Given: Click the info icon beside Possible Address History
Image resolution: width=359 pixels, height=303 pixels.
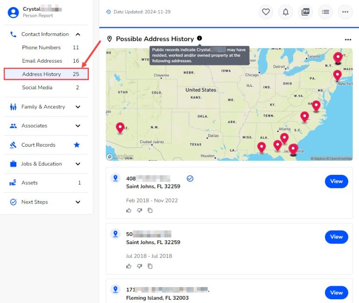Looking at the screenshot, I should coord(200,38).
